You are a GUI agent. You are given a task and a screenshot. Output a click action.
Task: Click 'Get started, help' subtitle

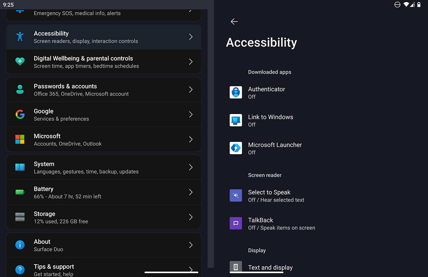pyautogui.click(x=53, y=274)
